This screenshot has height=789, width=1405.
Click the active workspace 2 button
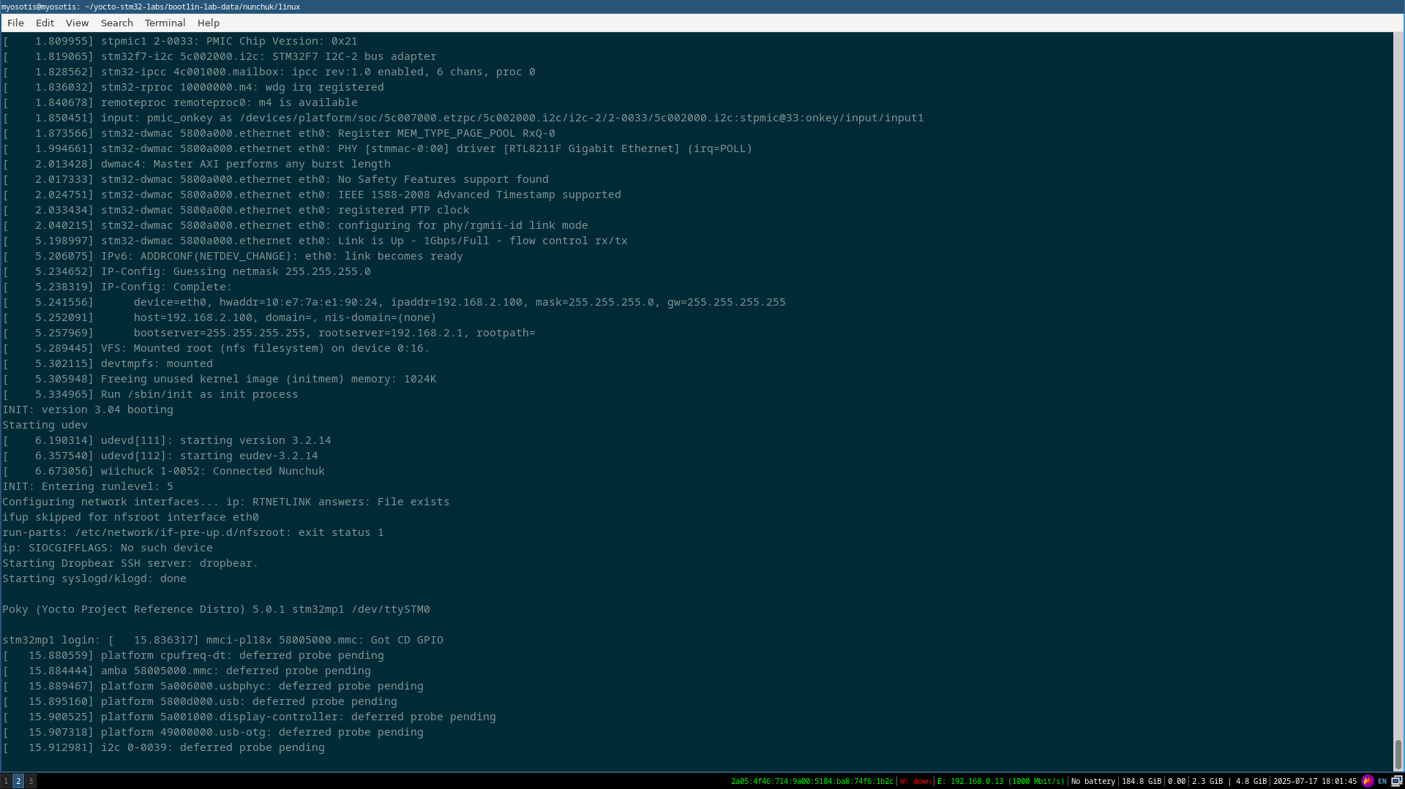point(18,781)
